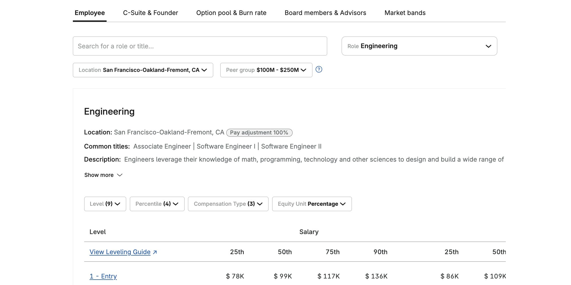Screen dimensions: 571x285
Task: Click the Engineering section heading
Action: tap(109, 111)
